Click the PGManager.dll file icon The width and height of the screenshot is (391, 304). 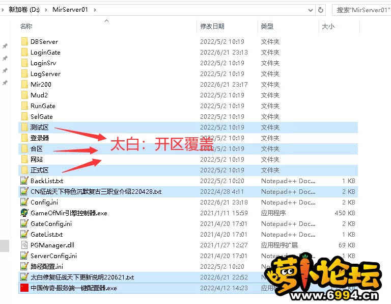(x=24, y=245)
